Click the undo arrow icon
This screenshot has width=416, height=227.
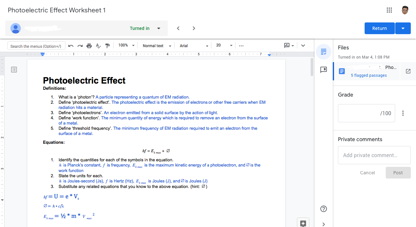tap(71, 46)
